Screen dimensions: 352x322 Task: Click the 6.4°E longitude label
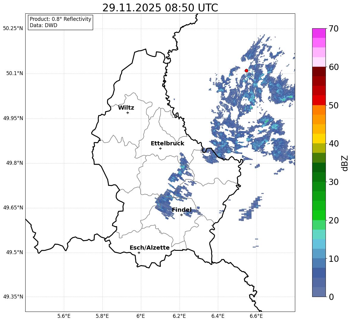(218, 316)
